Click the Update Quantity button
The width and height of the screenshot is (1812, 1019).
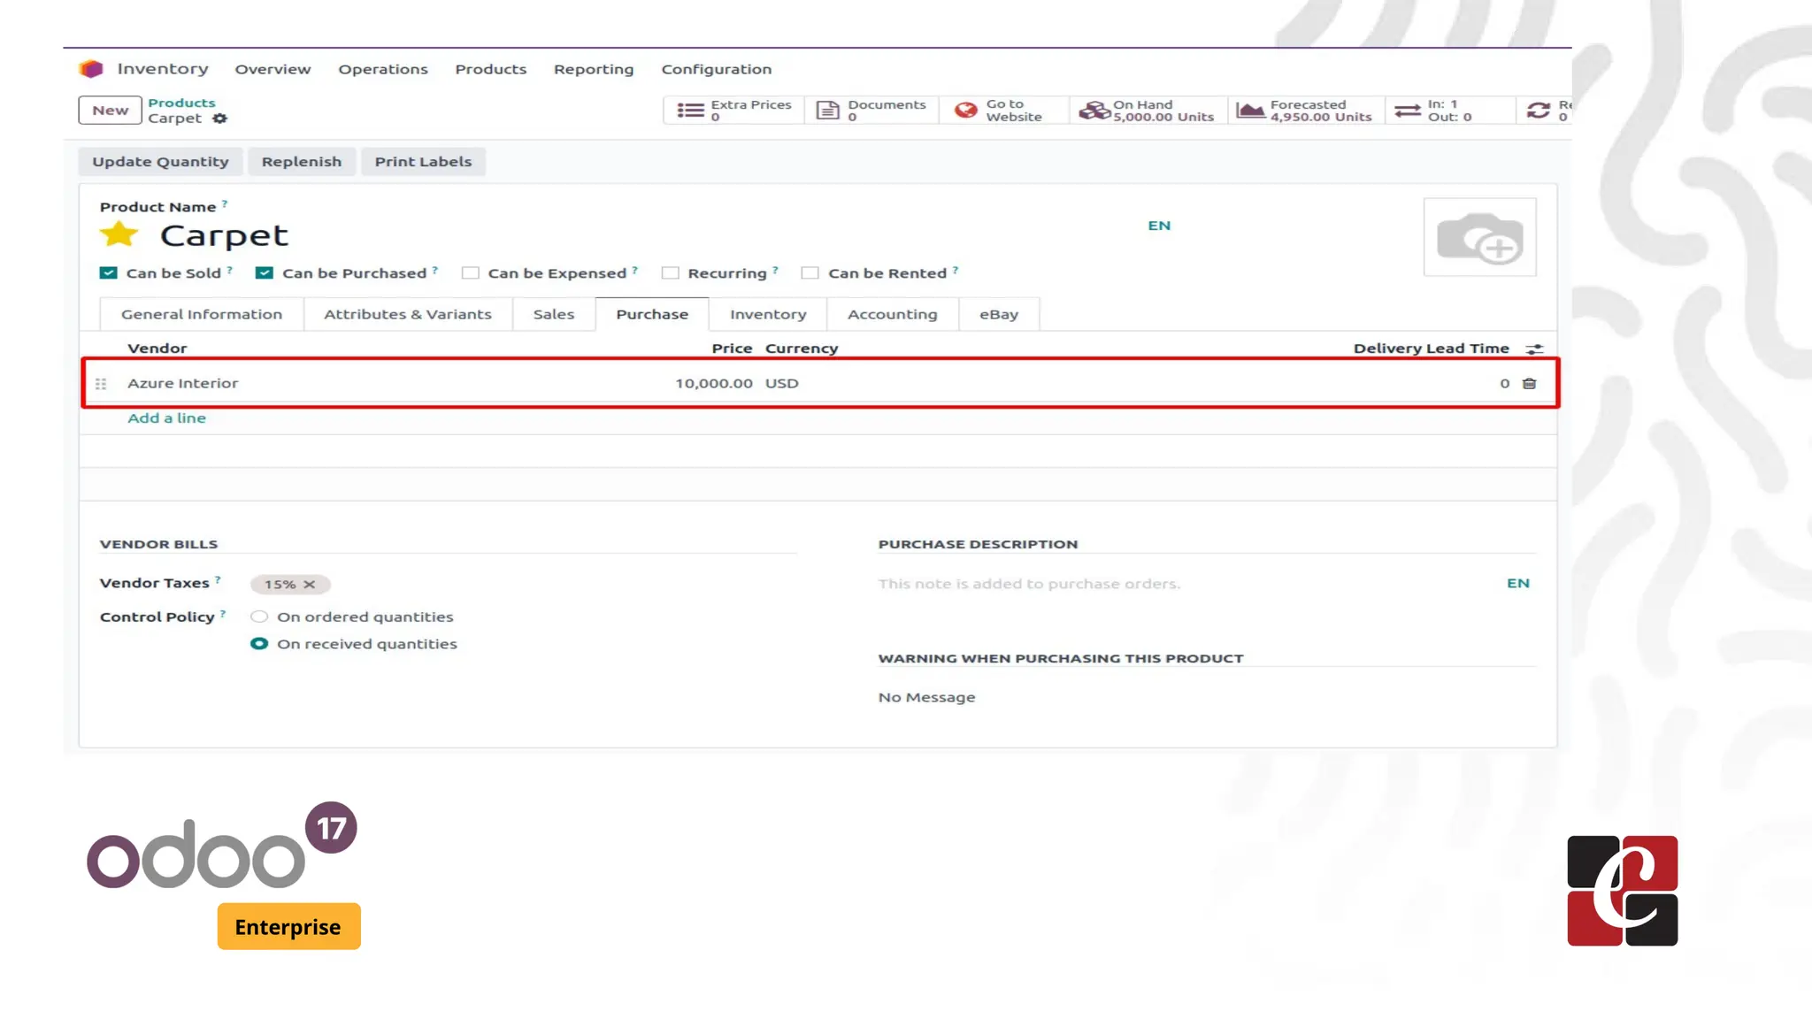(160, 162)
